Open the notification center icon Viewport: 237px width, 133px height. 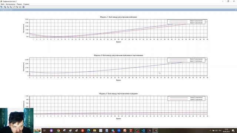pyautogui.click(x=233, y=130)
